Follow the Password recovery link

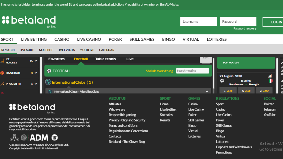[245, 29]
